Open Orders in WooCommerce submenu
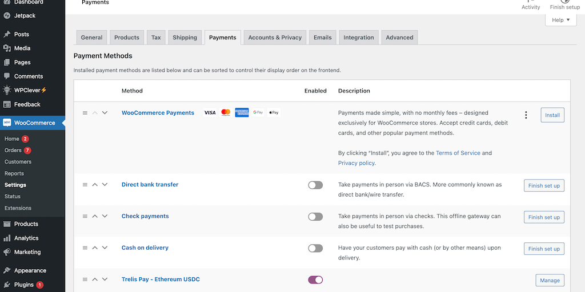 (13, 151)
